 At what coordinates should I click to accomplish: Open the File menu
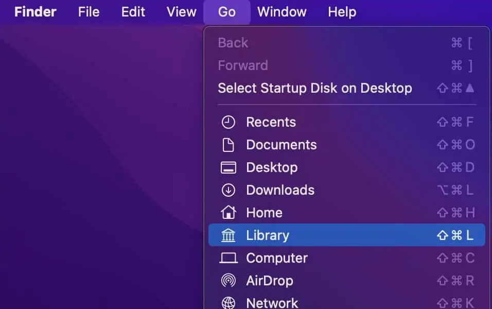click(89, 12)
